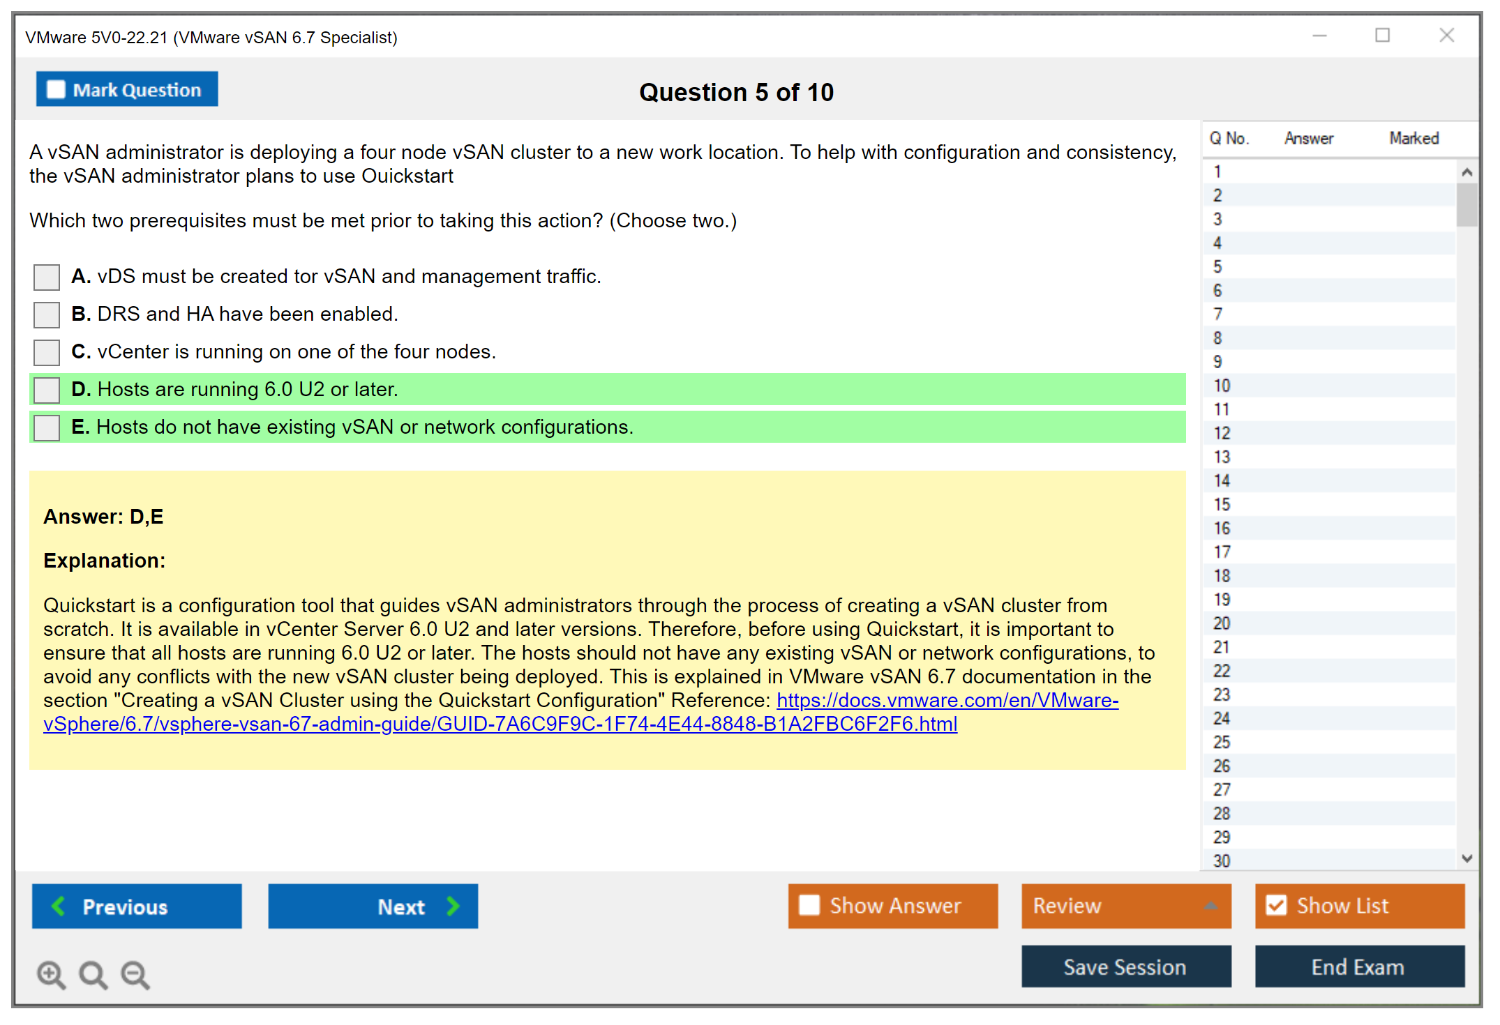Click the green right arrow on Next

453,906
